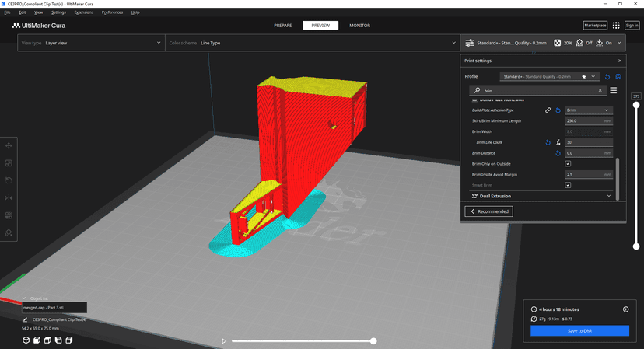Click the Recommended button

(488, 211)
